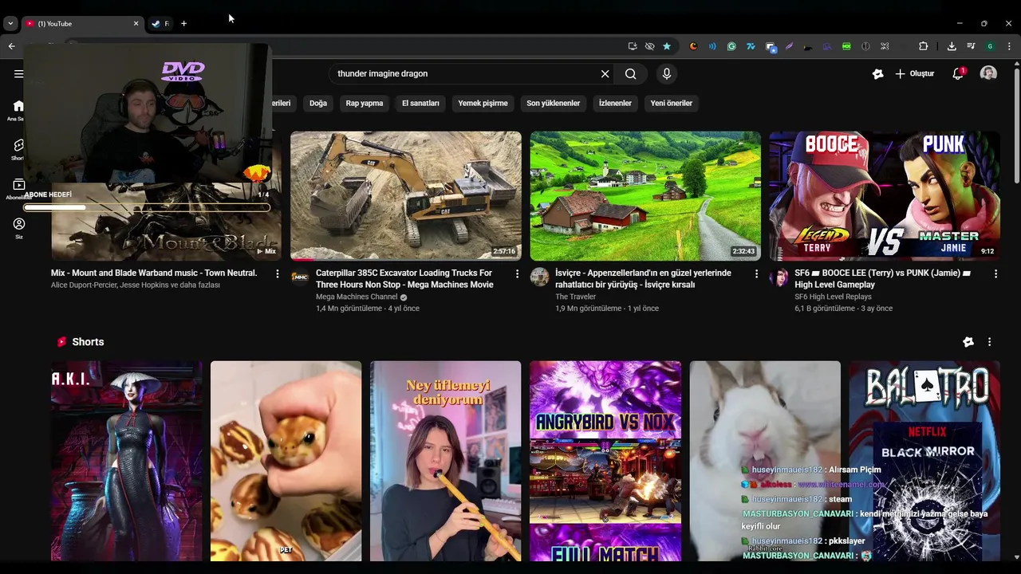Open the notifications bell

coord(958,73)
